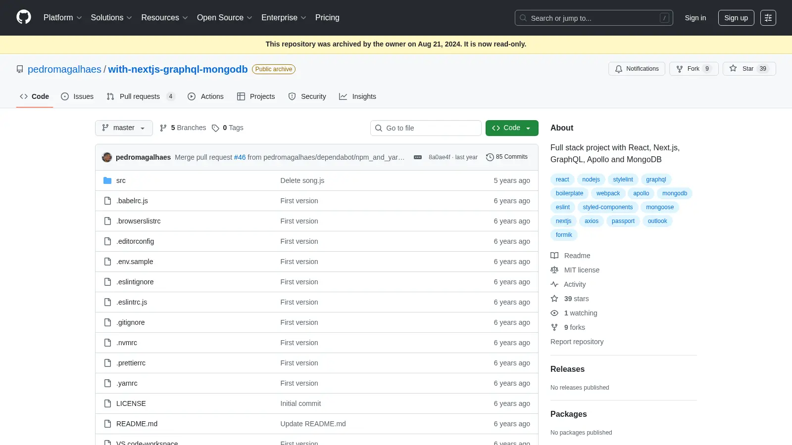Open the Pricing page
The image size is (792, 445).
pos(327,18)
